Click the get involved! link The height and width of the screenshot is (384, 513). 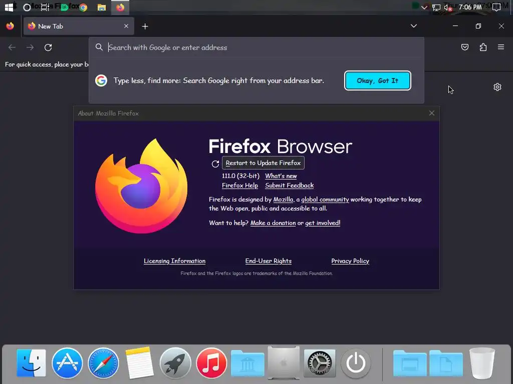(x=323, y=223)
